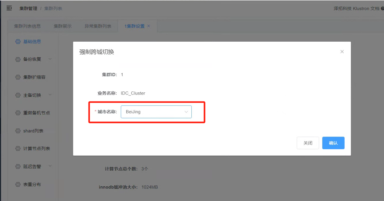Viewport: 384px width, 201px height.
Task: Click the 集群列表 breadcrumb
Action: [x=53, y=8]
